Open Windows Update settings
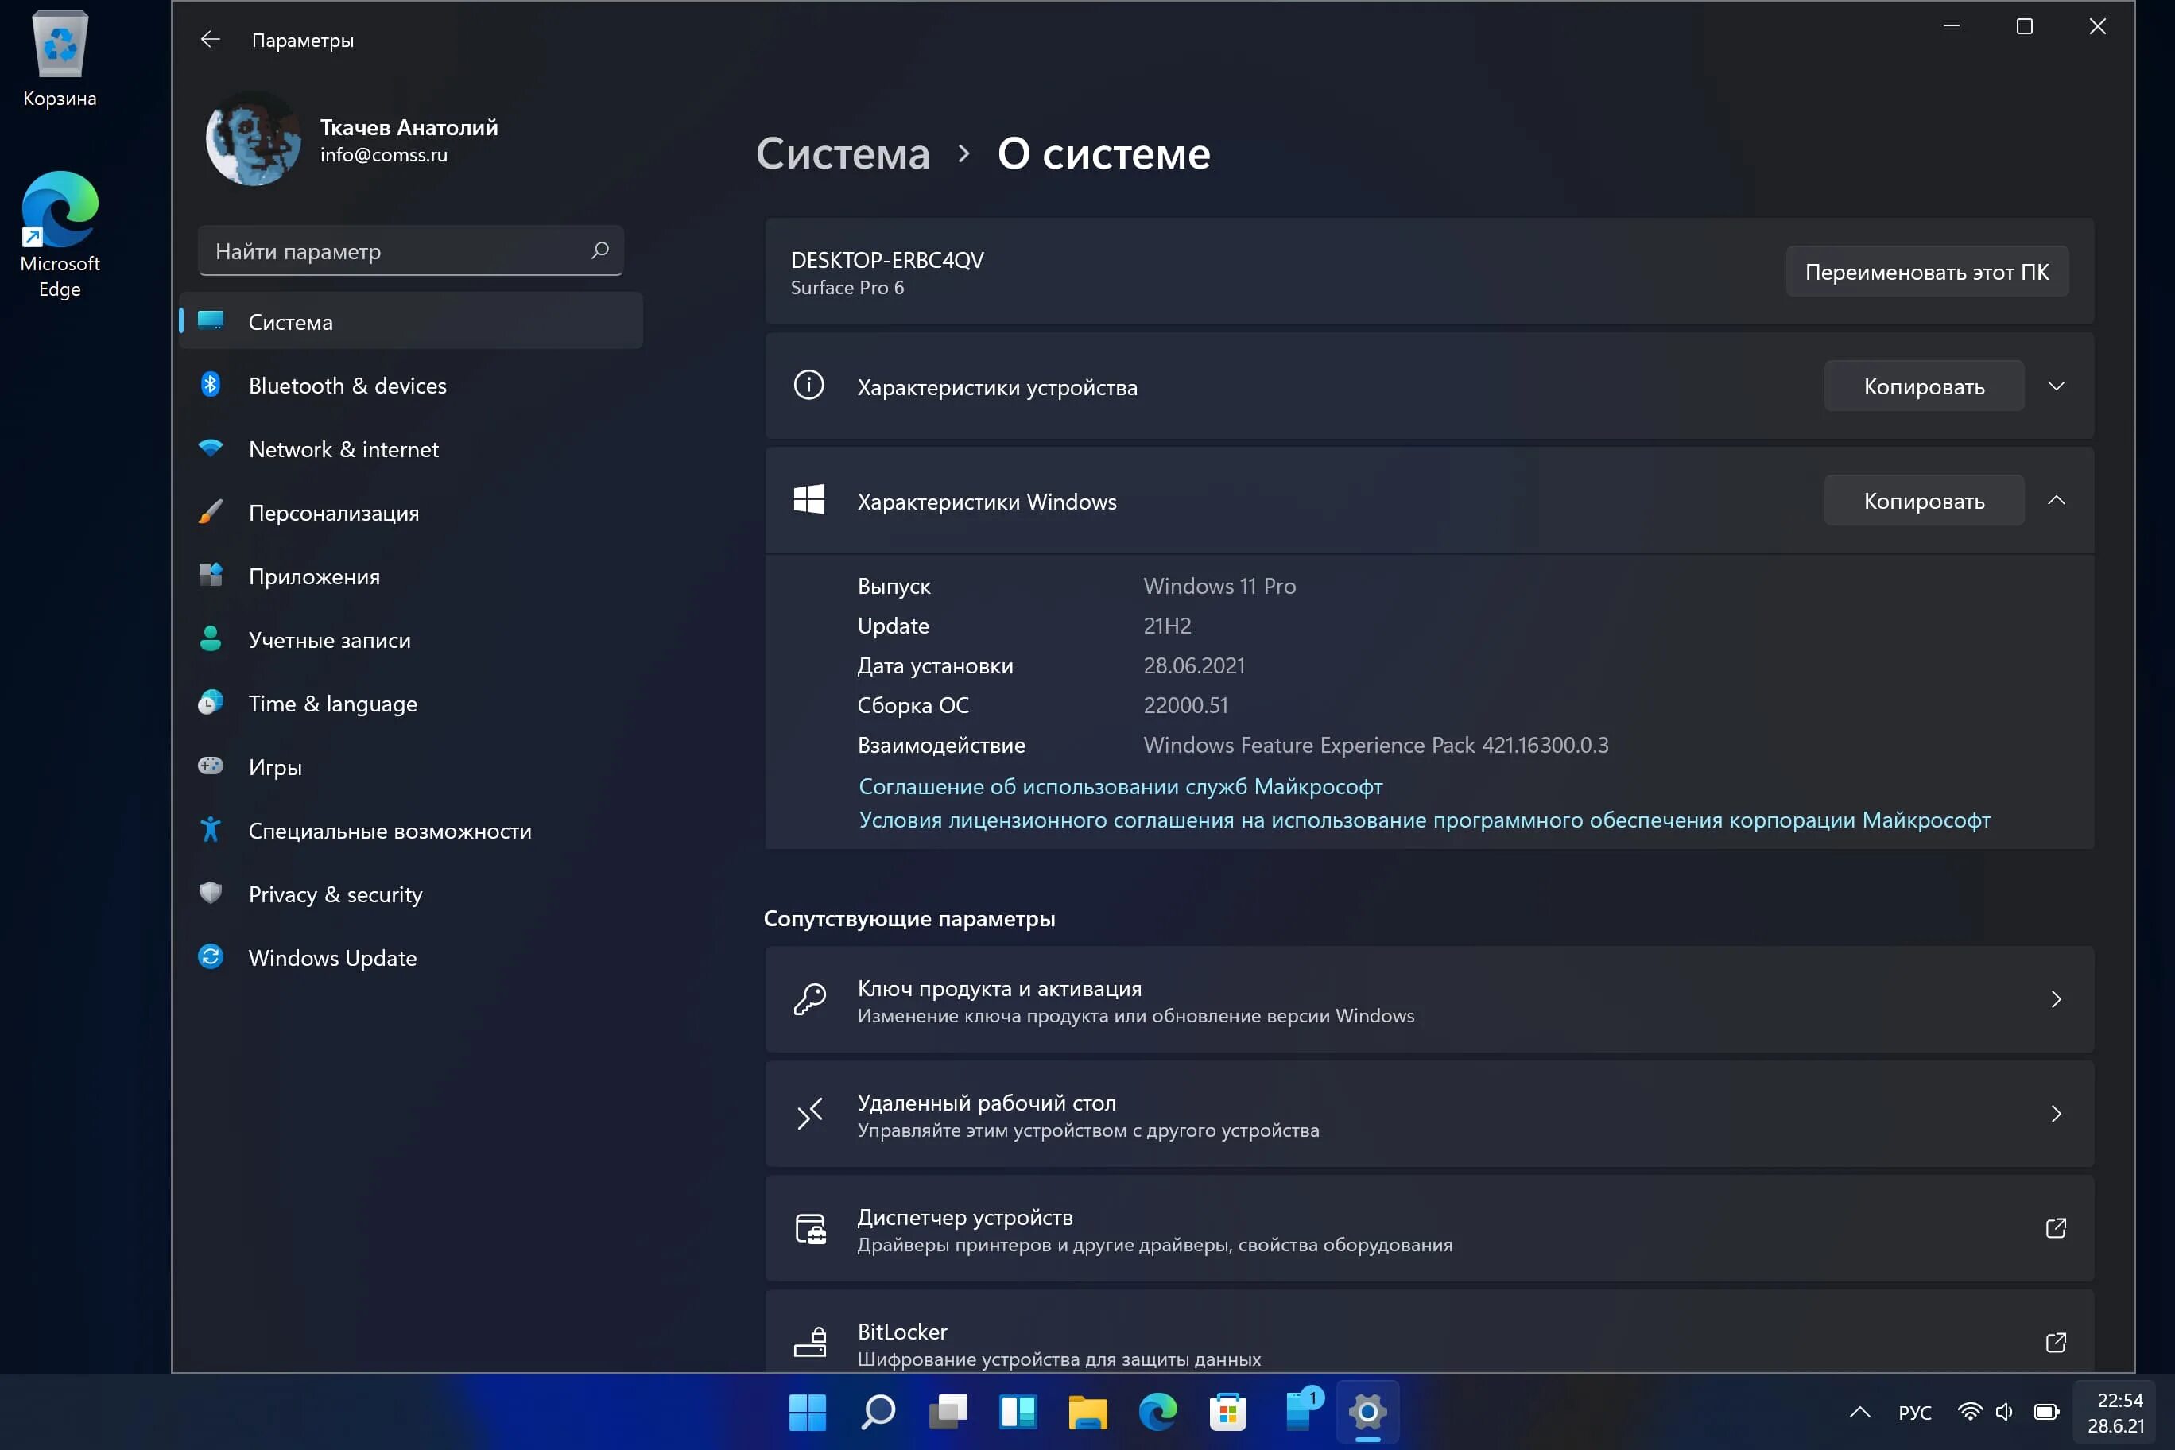The height and width of the screenshot is (1450, 2175). pyautogui.click(x=331, y=956)
